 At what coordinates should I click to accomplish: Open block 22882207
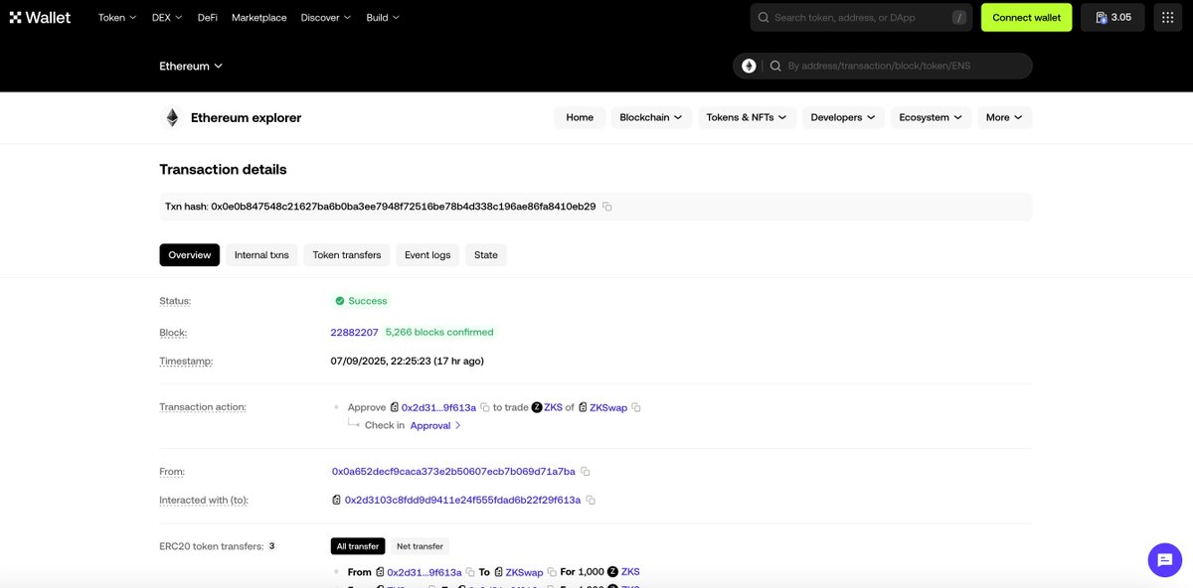[355, 332]
